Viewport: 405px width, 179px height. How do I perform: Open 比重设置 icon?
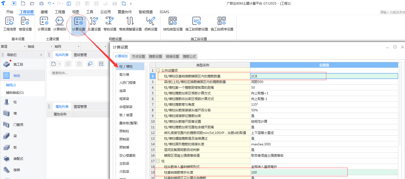click(x=94, y=24)
